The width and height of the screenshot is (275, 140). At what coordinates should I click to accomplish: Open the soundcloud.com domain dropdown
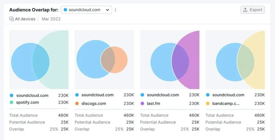86,10
